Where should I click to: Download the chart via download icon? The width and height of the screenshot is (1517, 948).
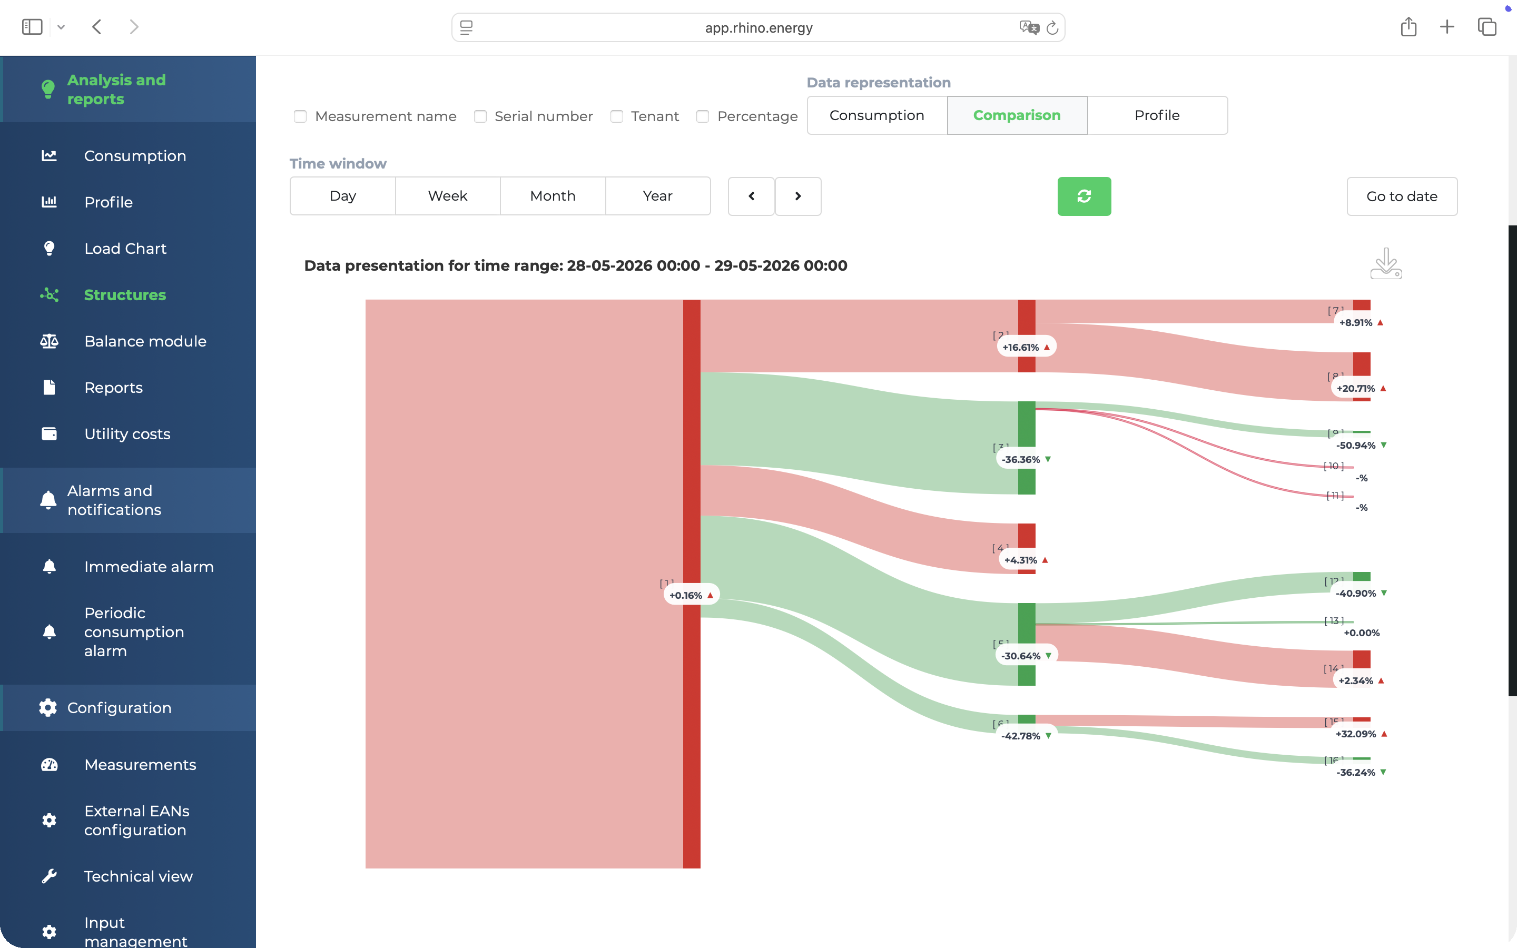[x=1385, y=263]
